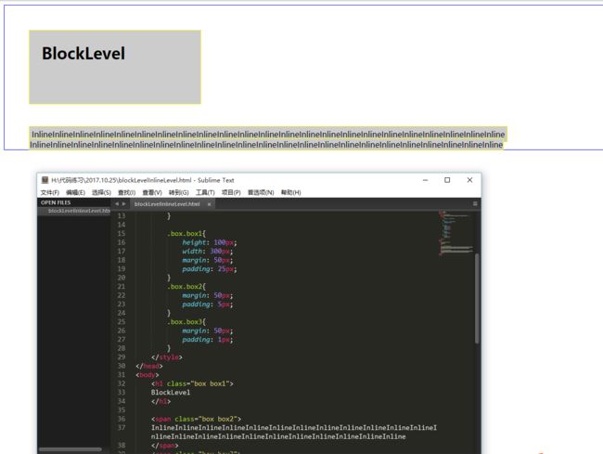603x454 pixels.
Task: Open the 文件(F) menu in Sublime Text
Action: tap(50, 192)
